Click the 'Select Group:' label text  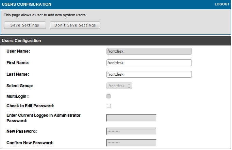tap(20, 86)
